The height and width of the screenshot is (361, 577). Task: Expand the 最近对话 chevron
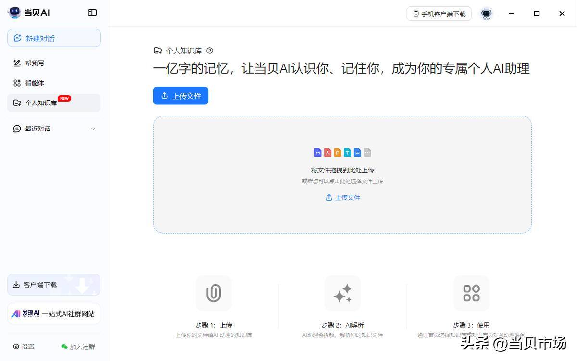[93, 129]
